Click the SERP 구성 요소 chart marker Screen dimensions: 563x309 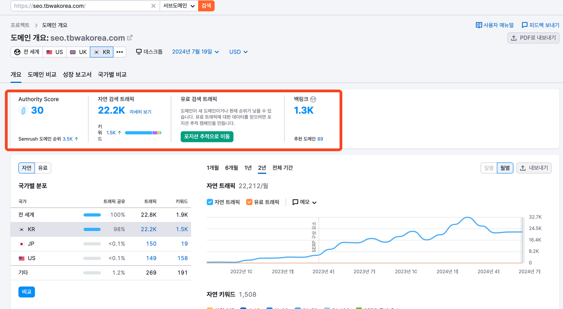click(x=314, y=237)
